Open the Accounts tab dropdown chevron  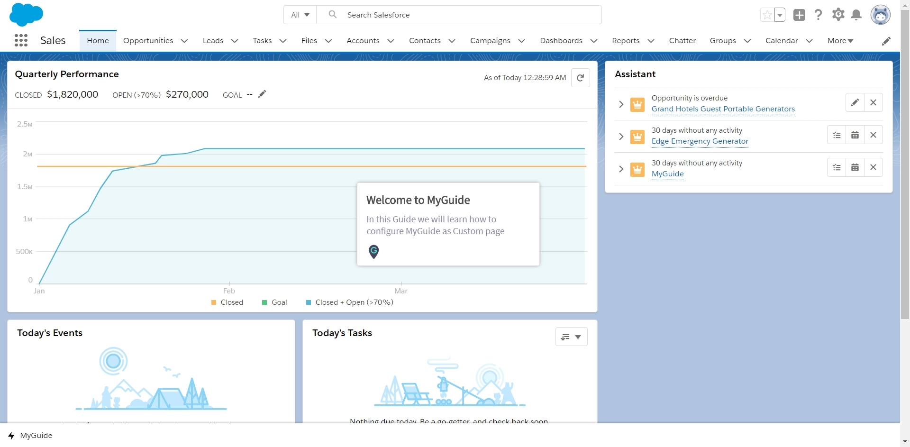(391, 41)
